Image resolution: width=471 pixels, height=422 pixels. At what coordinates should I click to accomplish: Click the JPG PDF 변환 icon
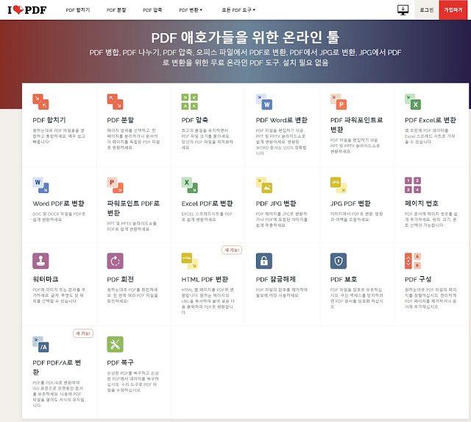(x=339, y=185)
